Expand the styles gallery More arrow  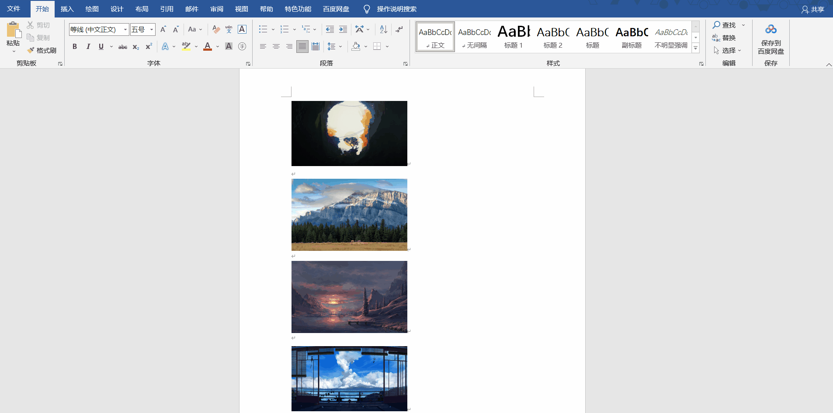click(696, 48)
